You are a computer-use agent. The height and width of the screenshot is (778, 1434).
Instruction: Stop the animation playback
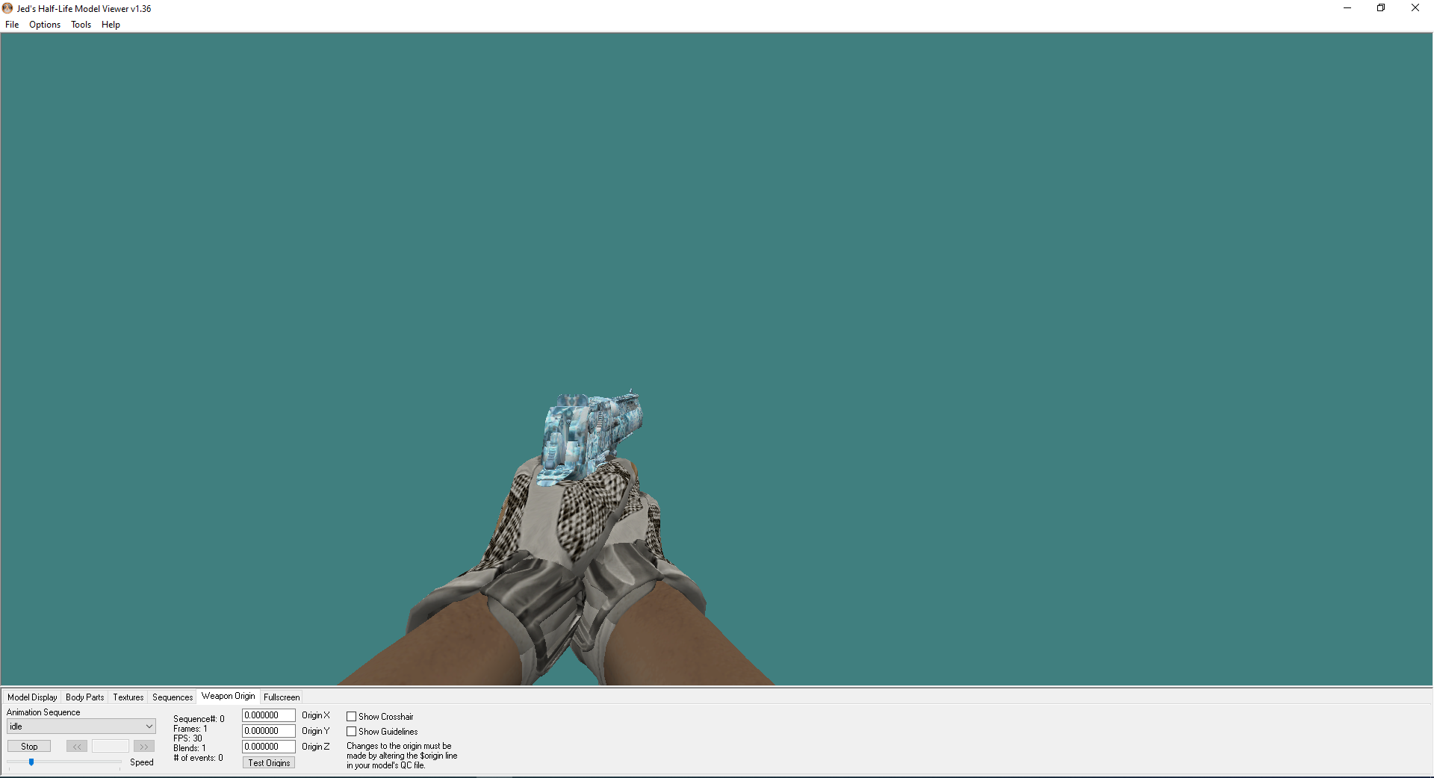click(29, 746)
